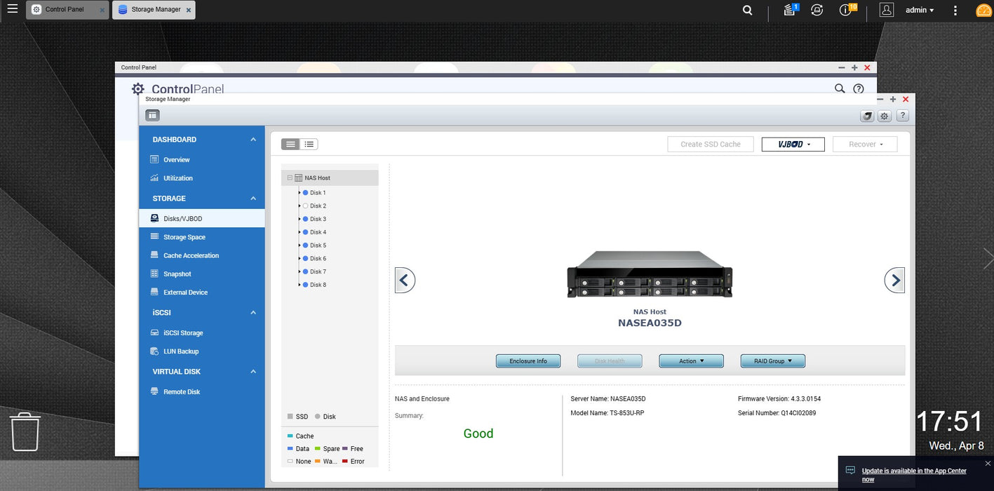This screenshot has width=994, height=491.
Task: Open the RAID Group dropdown
Action: (773, 361)
